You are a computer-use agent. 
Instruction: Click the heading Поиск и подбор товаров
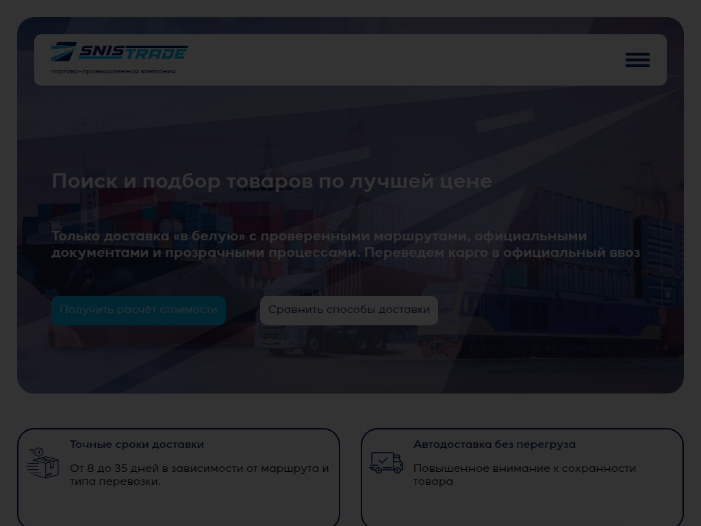[272, 181]
